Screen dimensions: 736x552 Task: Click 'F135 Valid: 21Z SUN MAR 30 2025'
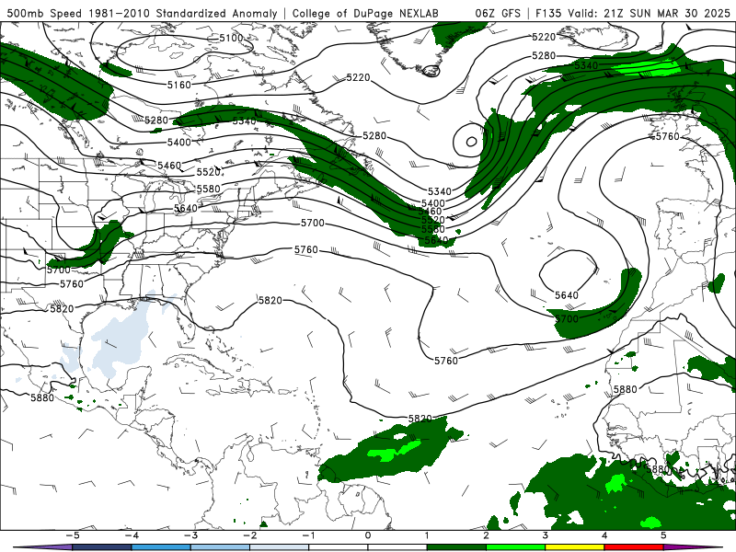coord(633,13)
